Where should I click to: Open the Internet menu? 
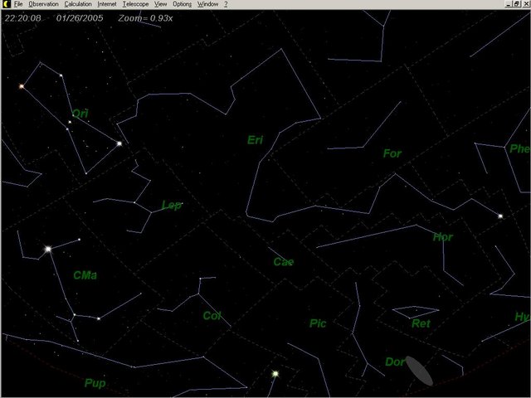[x=107, y=4]
